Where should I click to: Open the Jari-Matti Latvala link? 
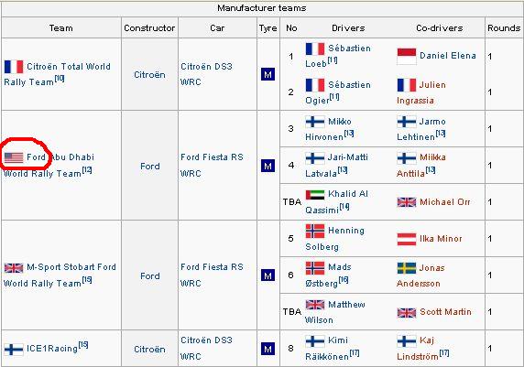[336, 166]
